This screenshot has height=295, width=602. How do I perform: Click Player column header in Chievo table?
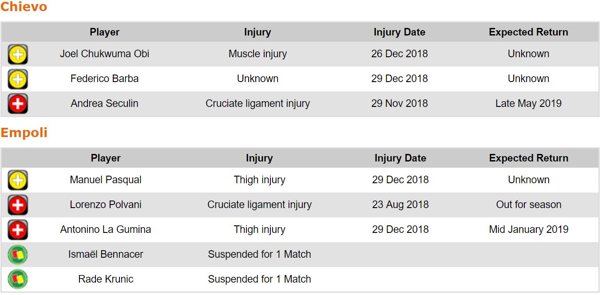(105, 32)
